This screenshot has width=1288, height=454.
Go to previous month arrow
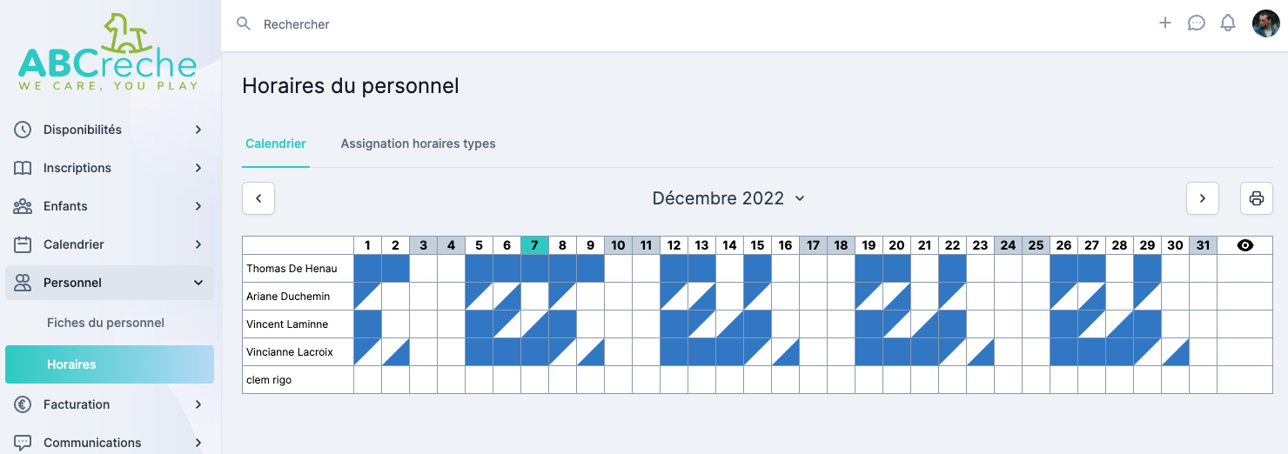[258, 198]
